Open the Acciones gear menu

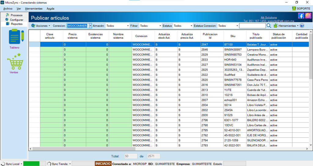(x=41, y=26)
